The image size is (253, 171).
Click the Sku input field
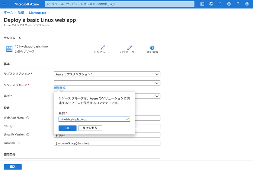pos(147,127)
